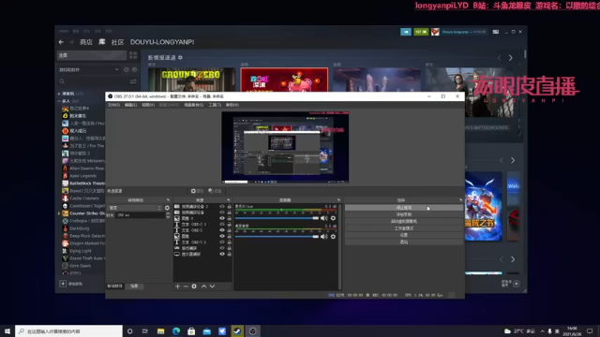Pop out the 转场特效 dock panel
600x337 pixels.
coord(168,199)
